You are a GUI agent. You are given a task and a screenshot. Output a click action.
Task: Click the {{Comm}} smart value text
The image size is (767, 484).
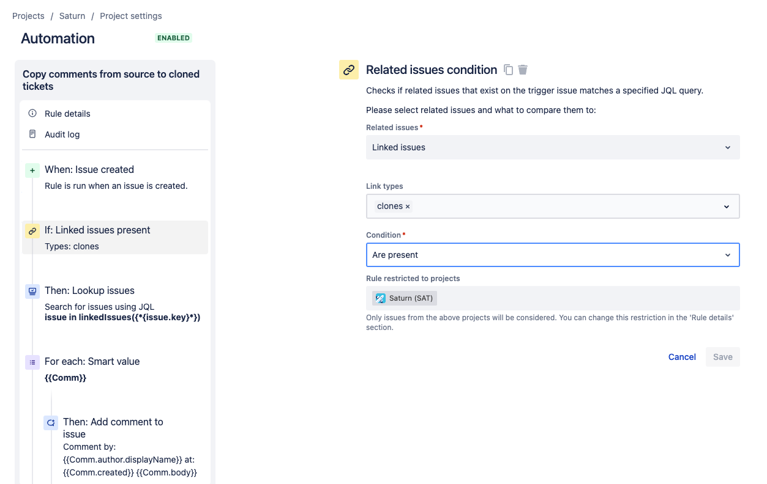(65, 378)
